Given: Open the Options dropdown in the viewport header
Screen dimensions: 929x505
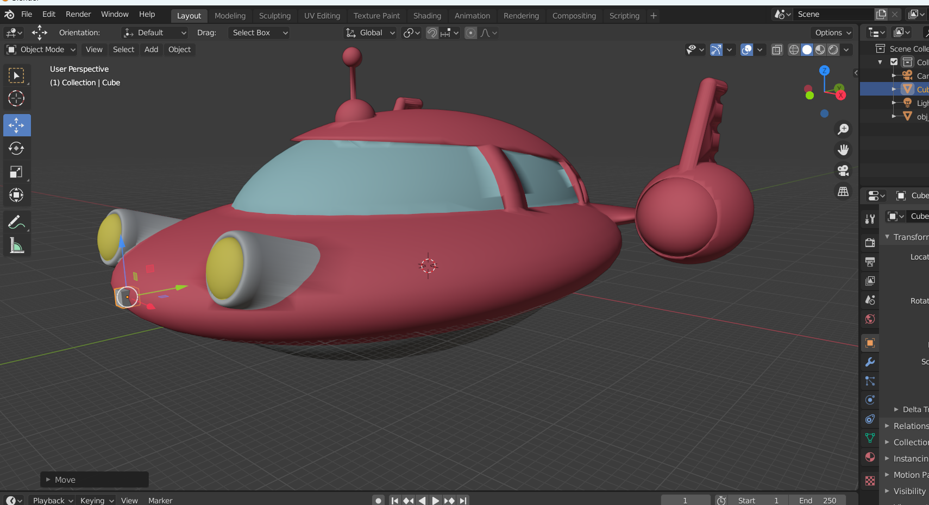Looking at the screenshot, I should (x=832, y=33).
